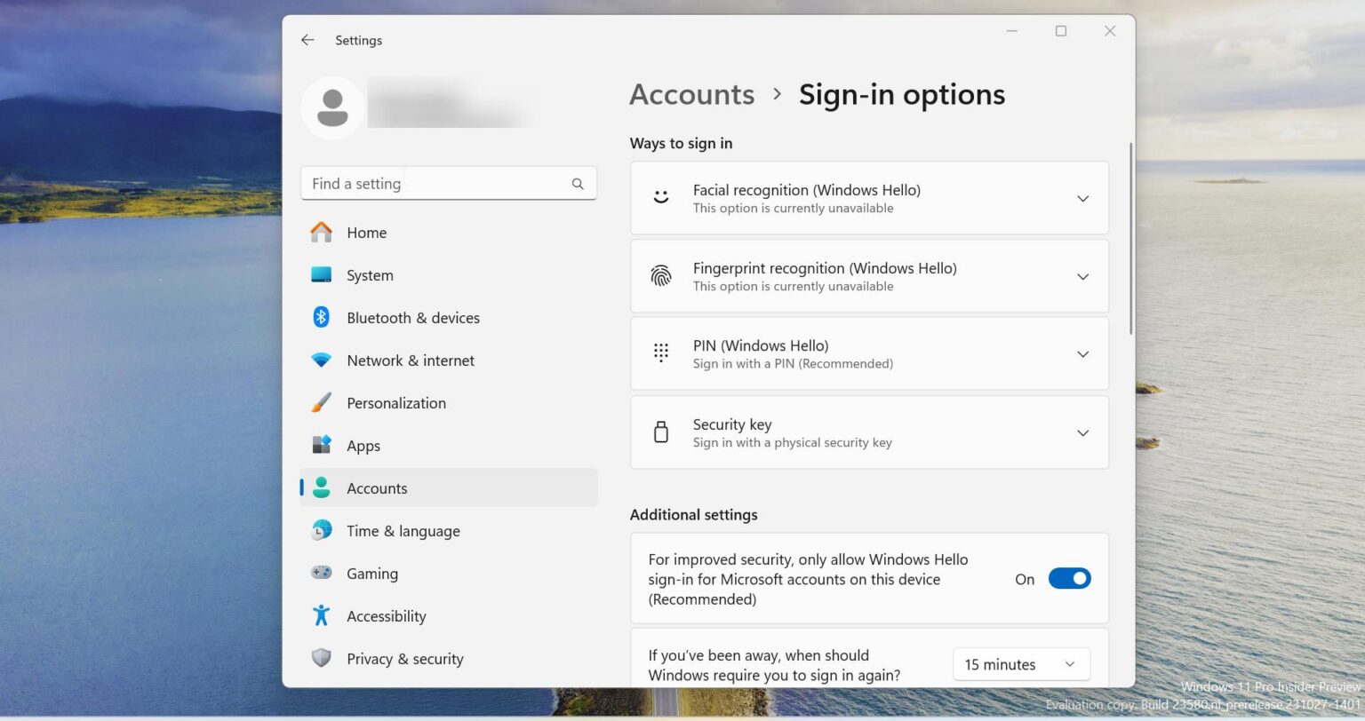This screenshot has height=721, width=1365.
Task: Expand the PIN (Windows Hello) section
Action: (1082, 353)
